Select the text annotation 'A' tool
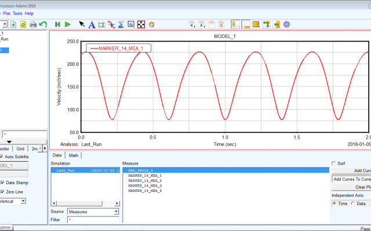The width and height of the screenshot is (371, 231). (92, 24)
